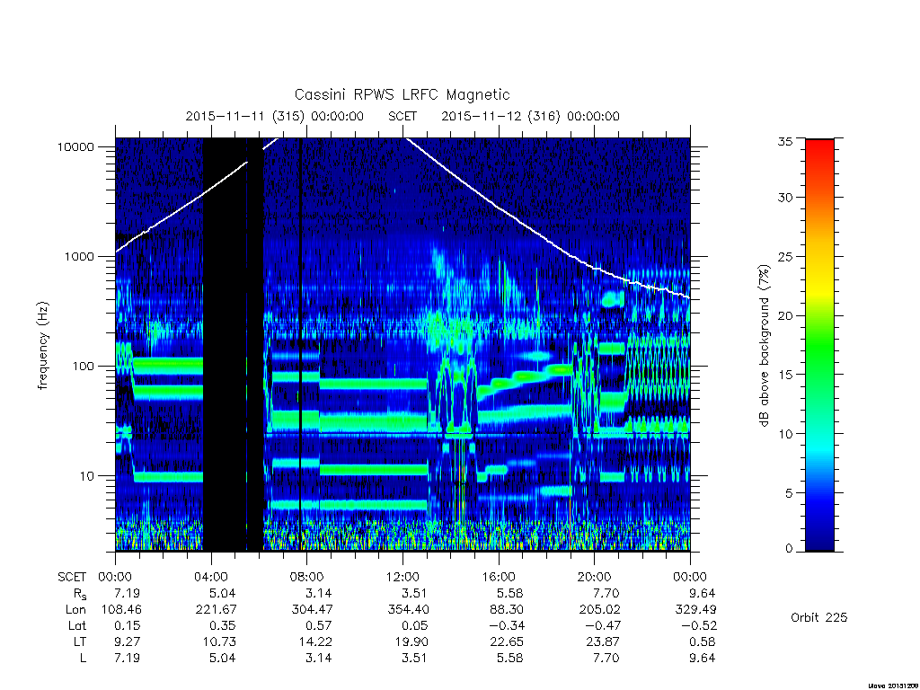Click the L row value 7.70

tap(606, 658)
